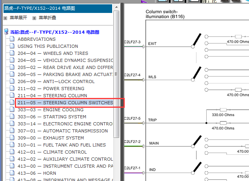
Task: Click the tree panel vertical scrollbar thumb
Action: coord(116,74)
